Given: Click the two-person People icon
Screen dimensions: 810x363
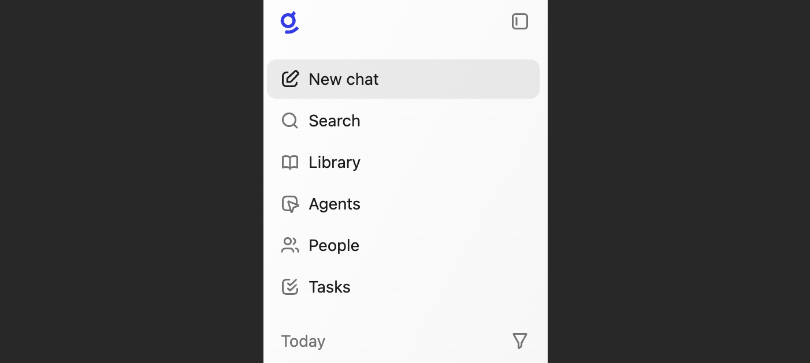Looking at the screenshot, I should coord(290,245).
